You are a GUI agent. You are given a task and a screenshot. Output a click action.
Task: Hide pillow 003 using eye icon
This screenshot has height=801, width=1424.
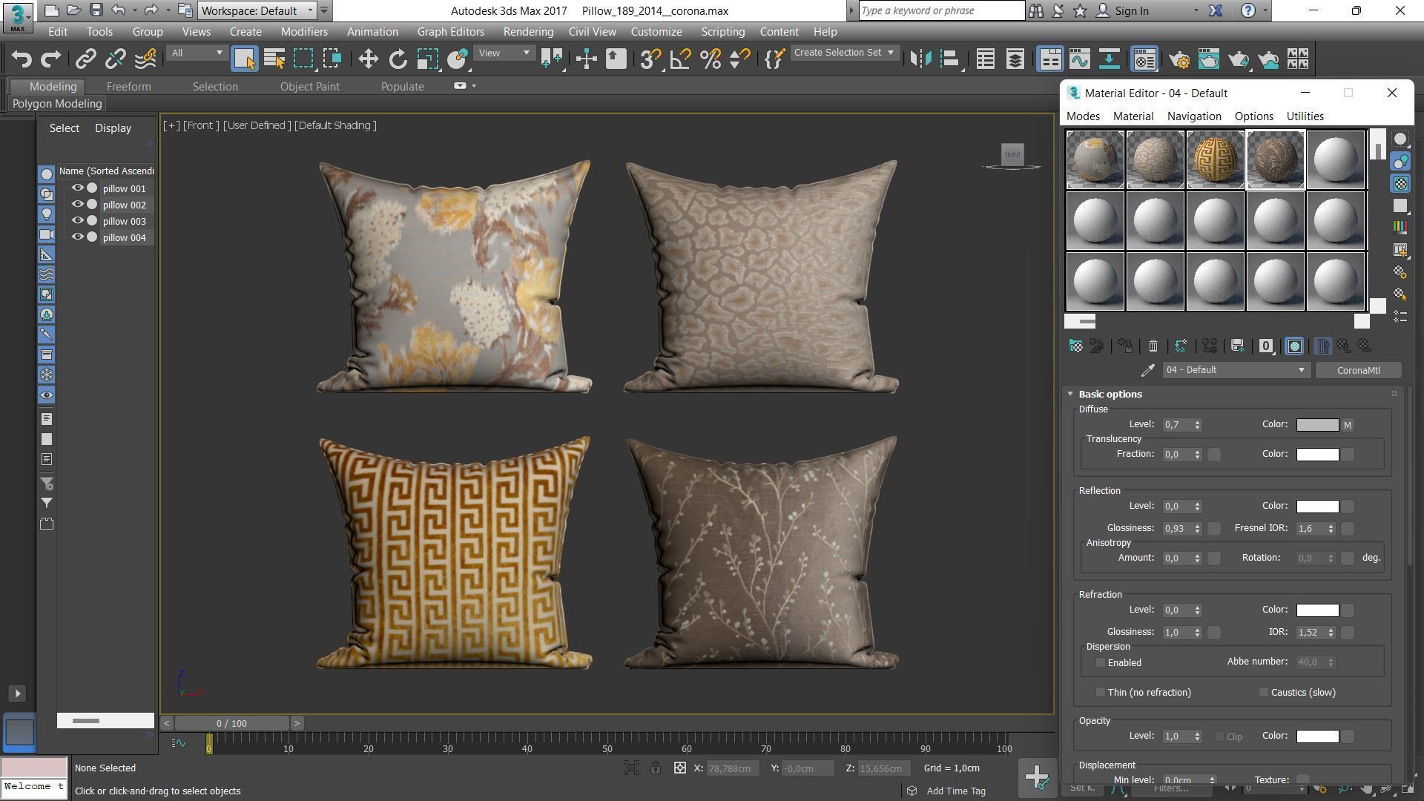pos(77,221)
